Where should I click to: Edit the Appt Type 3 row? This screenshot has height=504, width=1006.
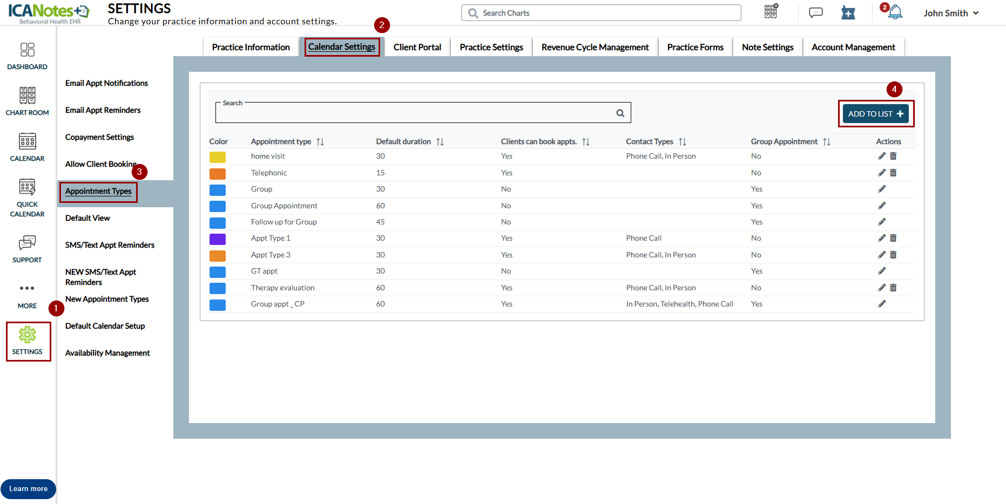[x=882, y=255]
